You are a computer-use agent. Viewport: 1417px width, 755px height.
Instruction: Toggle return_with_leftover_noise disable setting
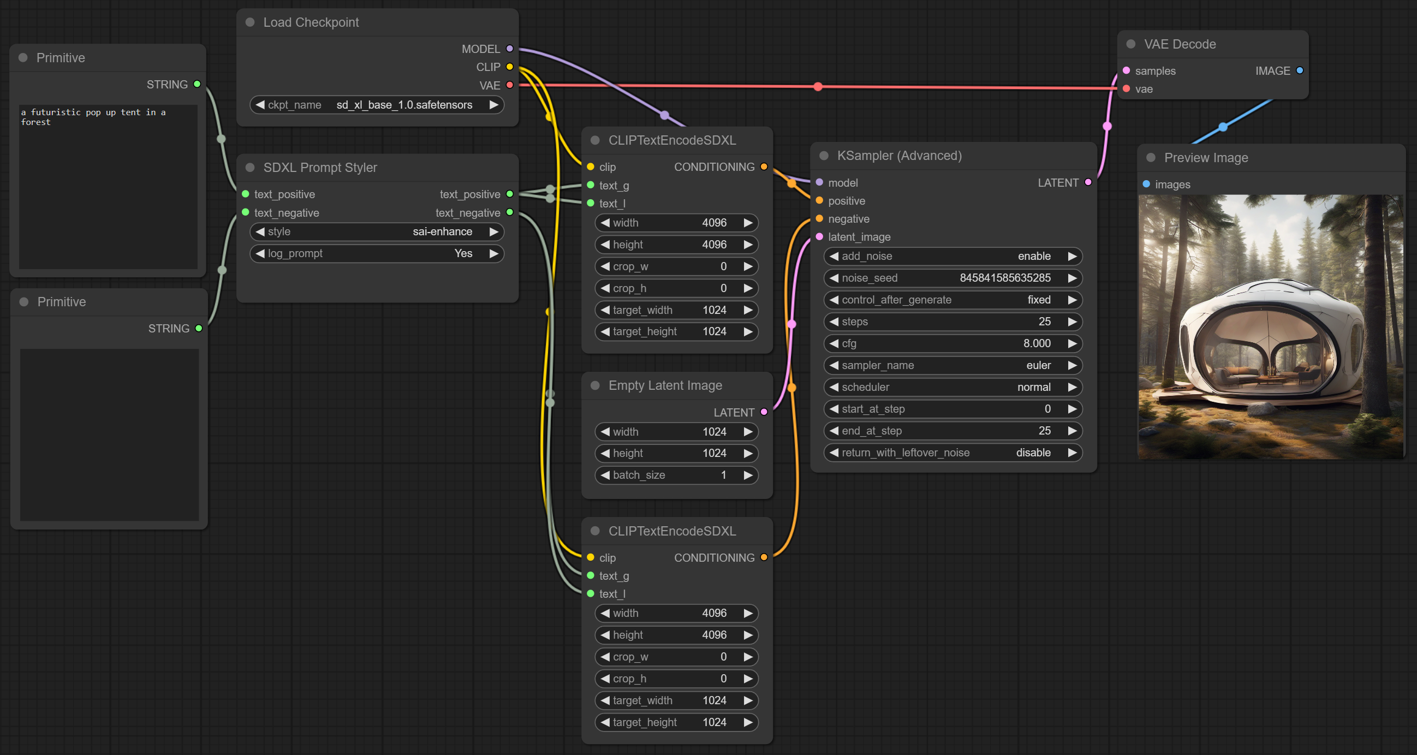952,453
